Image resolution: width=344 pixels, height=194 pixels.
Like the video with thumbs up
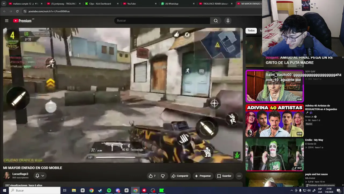coord(152,176)
